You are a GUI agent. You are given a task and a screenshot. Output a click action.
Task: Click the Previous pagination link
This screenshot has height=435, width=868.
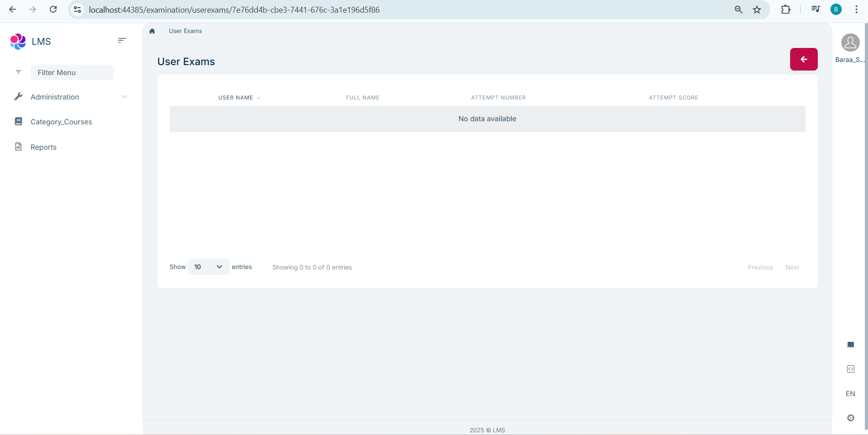tap(760, 267)
